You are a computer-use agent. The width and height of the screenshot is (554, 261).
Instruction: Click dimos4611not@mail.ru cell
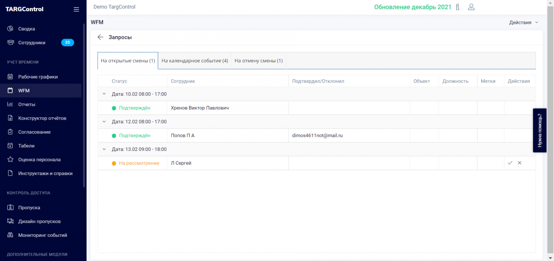point(317,135)
